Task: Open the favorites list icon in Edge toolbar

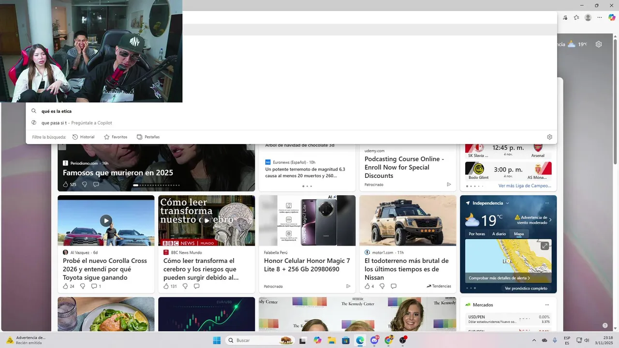Action: coord(576,17)
